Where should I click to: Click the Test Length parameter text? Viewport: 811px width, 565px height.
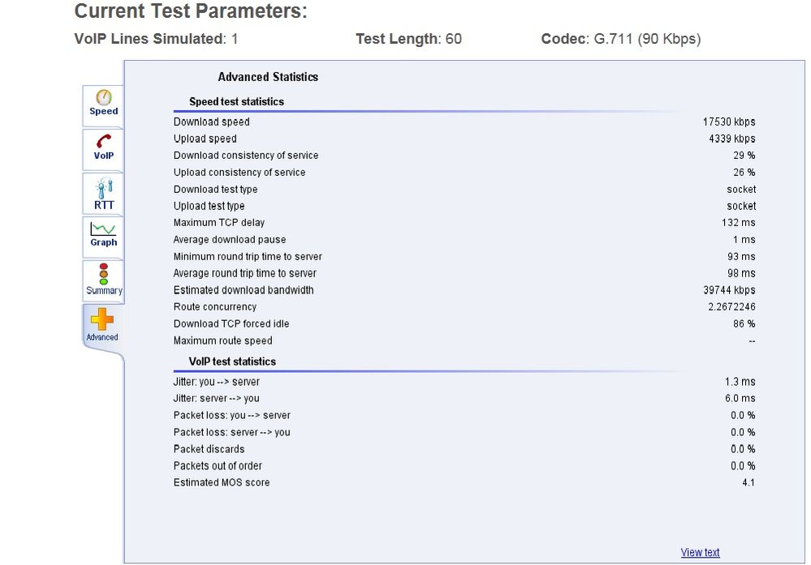pyautogui.click(x=408, y=39)
